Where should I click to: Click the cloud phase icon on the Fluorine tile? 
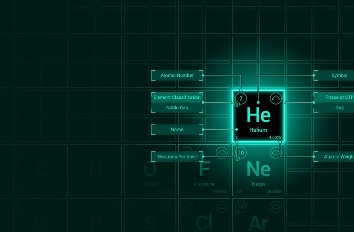[221, 152]
